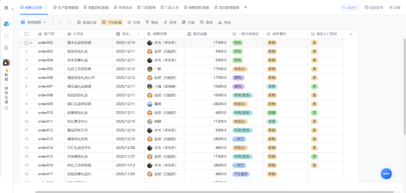The width and height of the screenshot is (406, 193).
Task: Click the 自动化 button
Action: point(349,8)
